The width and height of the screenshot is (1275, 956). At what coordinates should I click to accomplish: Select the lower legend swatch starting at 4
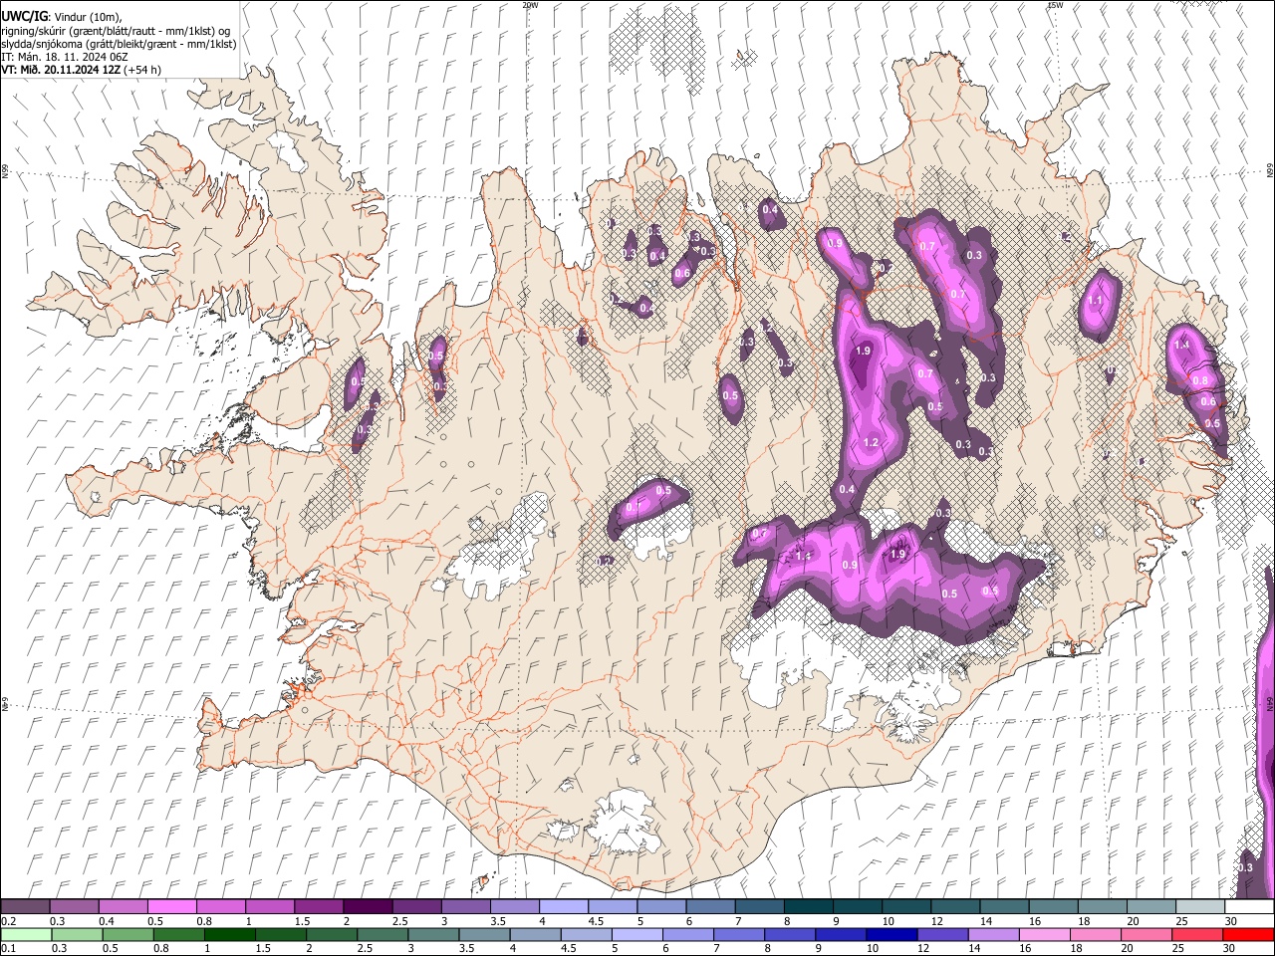click(535, 935)
